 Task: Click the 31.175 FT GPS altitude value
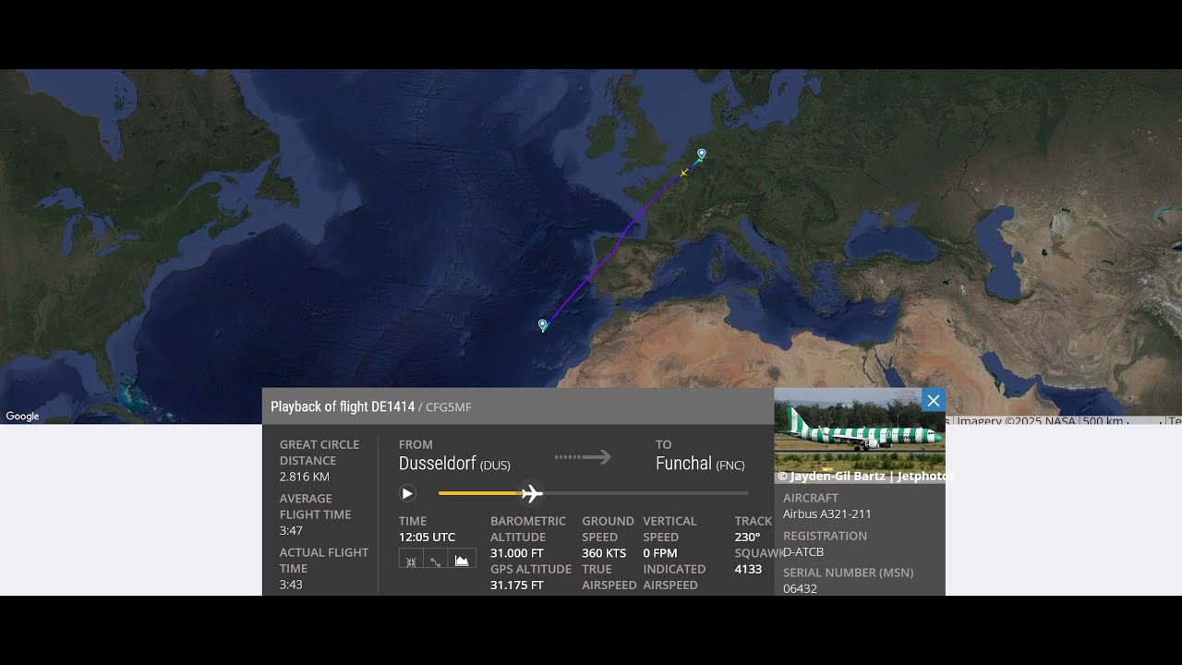517,586
